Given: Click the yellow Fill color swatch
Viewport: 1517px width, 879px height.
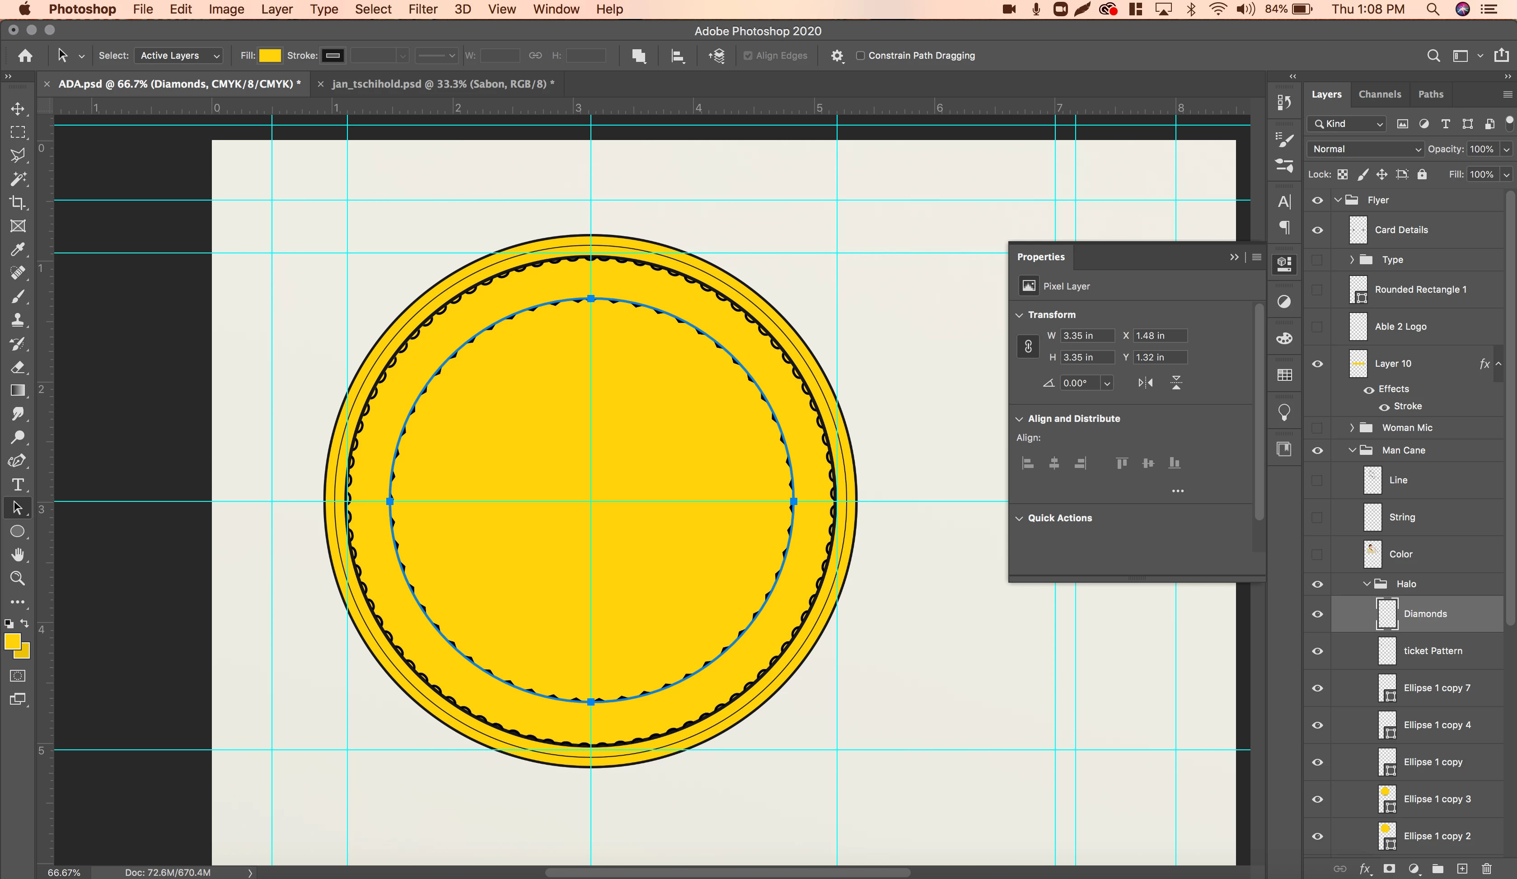Looking at the screenshot, I should (x=270, y=56).
